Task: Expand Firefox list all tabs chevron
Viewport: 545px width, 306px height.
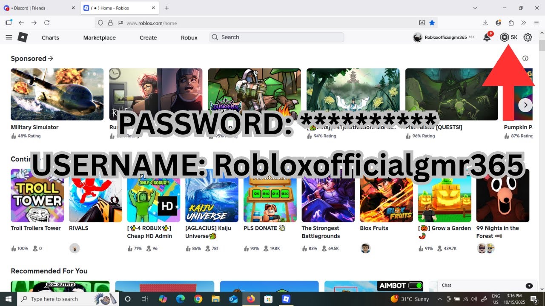Action: pos(475,8)
